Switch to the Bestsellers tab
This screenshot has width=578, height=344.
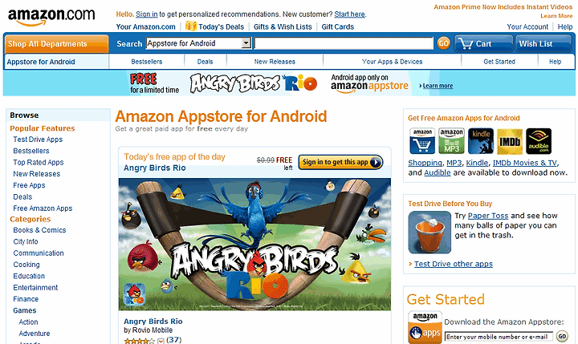coord(147,62)
